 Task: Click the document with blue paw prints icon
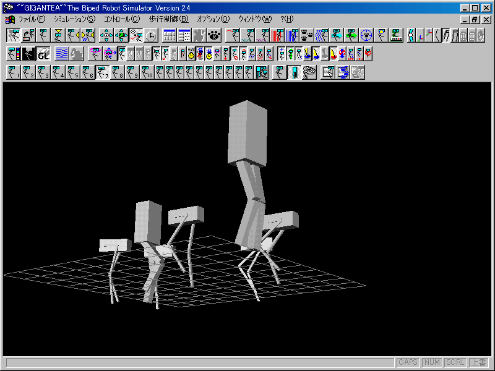coord(343,72)
